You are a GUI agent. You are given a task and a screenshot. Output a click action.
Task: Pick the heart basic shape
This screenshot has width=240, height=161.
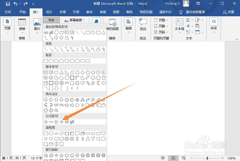coord(83,83)
